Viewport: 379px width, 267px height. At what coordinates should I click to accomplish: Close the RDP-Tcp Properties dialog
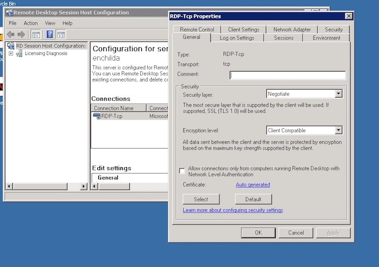coord(348,16)
